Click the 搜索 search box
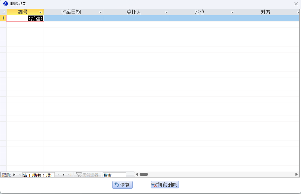 (x=114, y=175)
